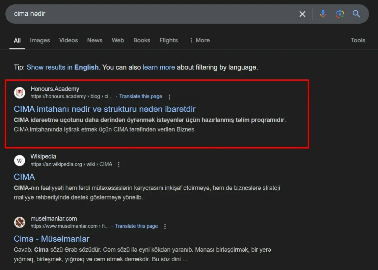Switch to the Videos tab
The width and height of the screenshot is (378, 270).
coord(69,40)
